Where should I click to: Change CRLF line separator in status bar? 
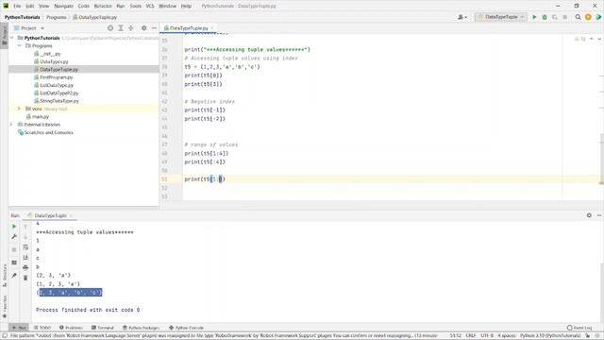[x=470, y=336]
